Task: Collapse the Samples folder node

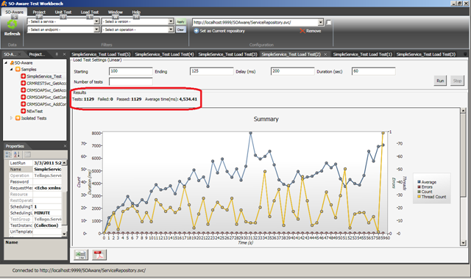Action: pos(12,69)
